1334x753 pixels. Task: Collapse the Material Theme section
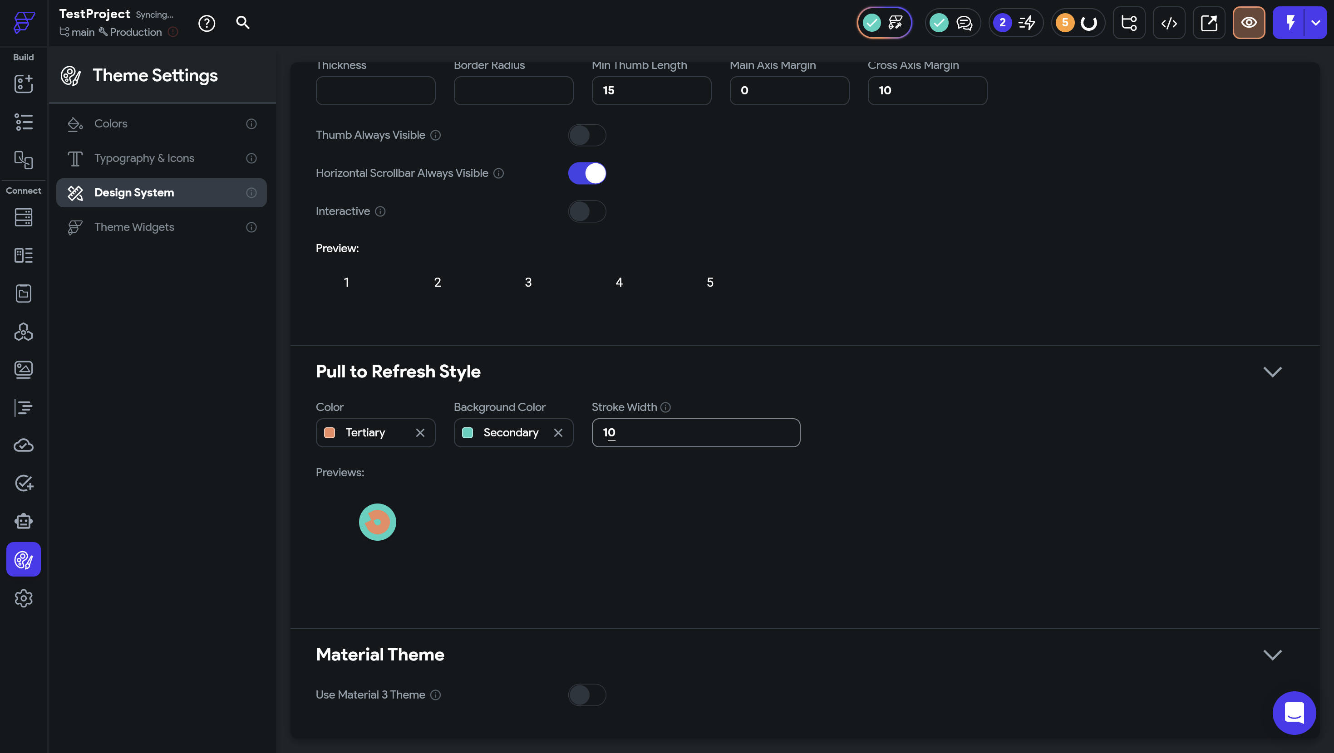1272,655
